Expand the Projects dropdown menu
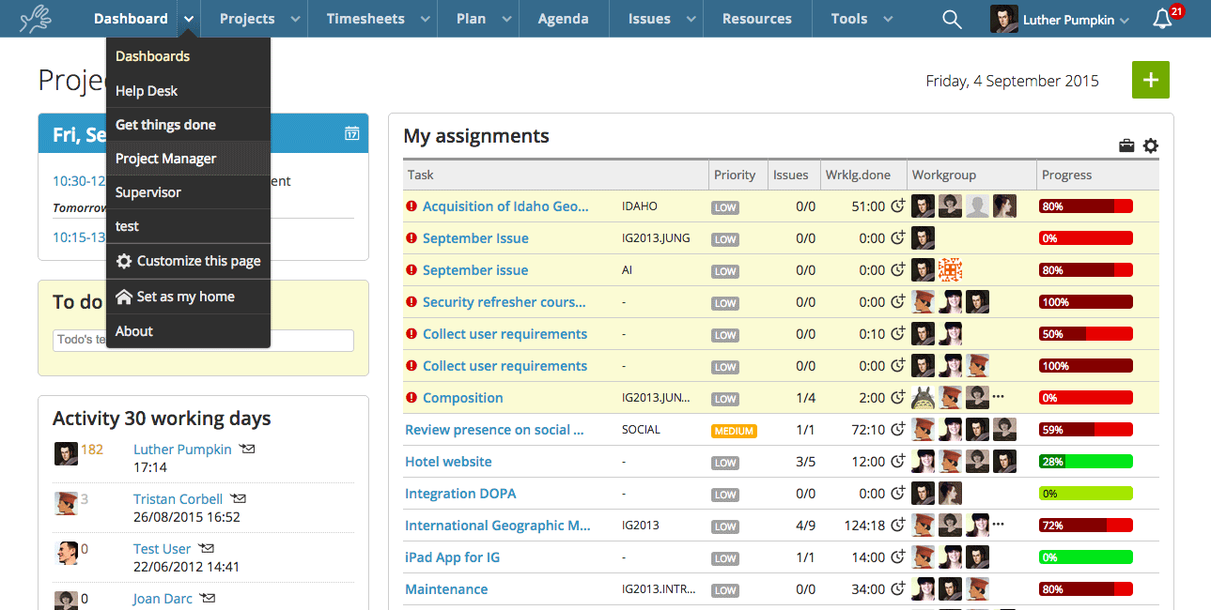 tap(257, 18)
